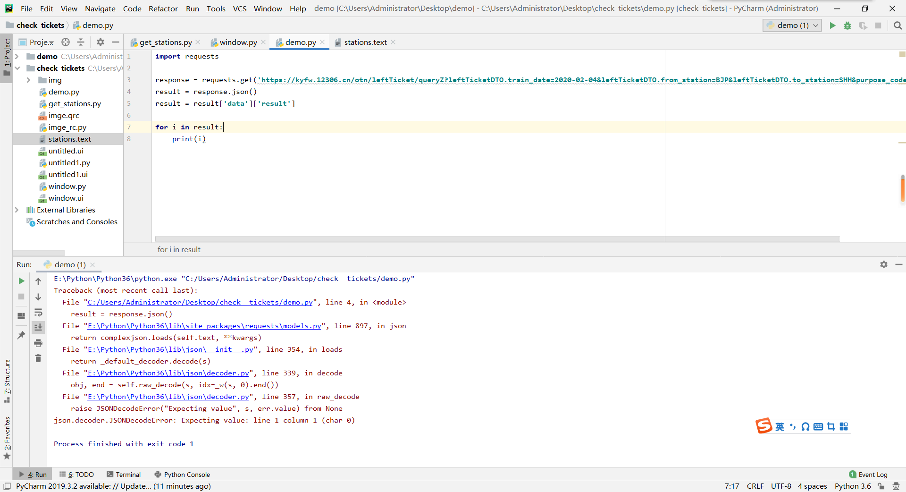
Task: Toggle soft-wrap in Run console
Action: (38, 312)
